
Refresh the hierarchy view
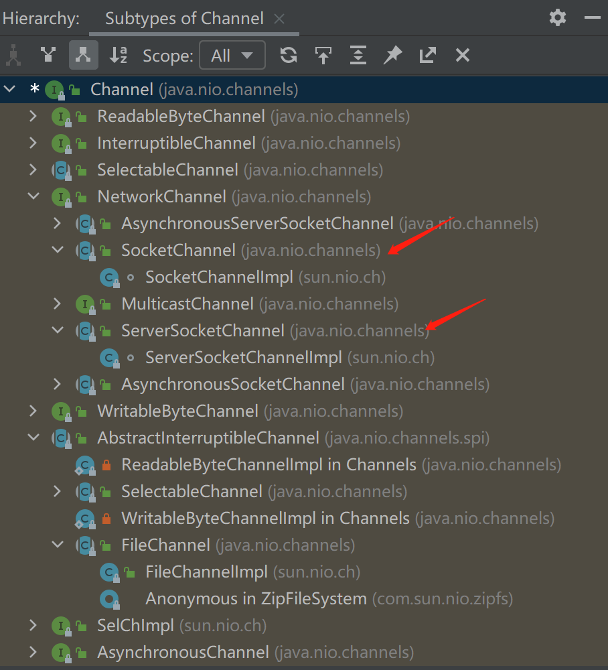(x=289, y=55)
